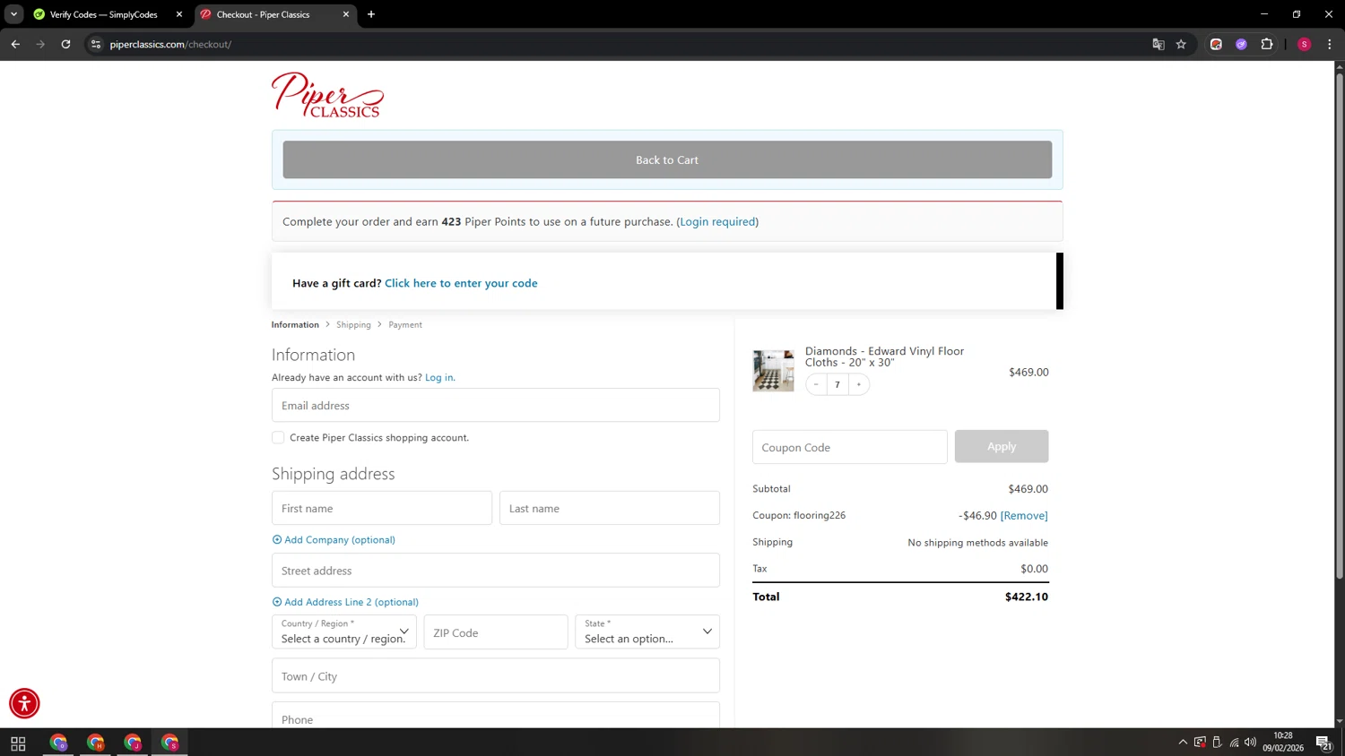Select the Payment breadcrumb step
Screen dimensions: 1345x756
(405, 324)
